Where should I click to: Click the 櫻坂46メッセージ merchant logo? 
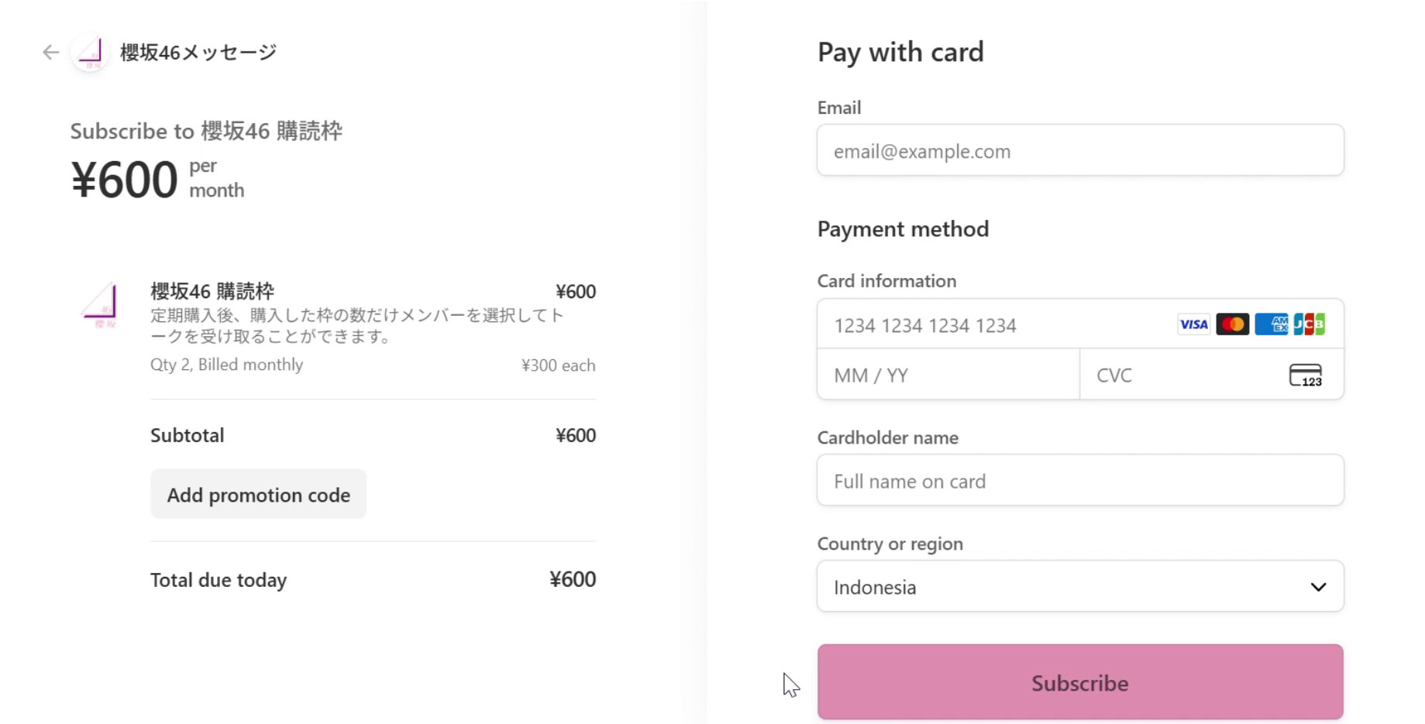click(91, 53)
